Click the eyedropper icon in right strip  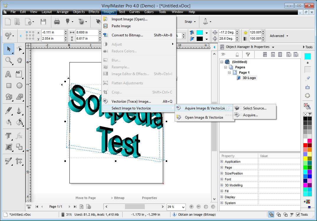click(x=308, y=78)
